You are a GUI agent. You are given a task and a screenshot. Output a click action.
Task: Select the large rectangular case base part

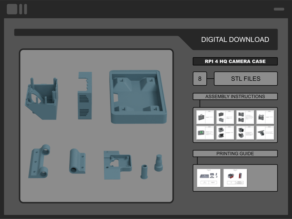click(138, 97)
